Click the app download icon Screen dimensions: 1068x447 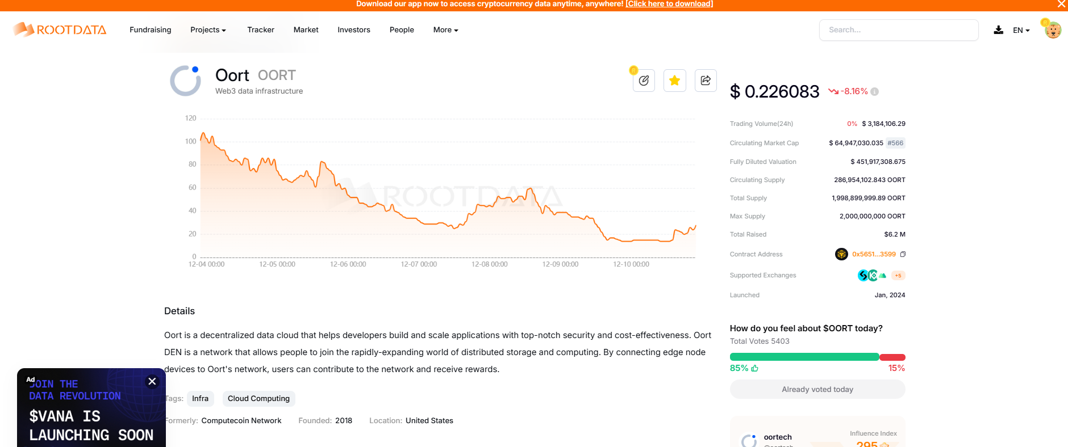tap(998, 30)
